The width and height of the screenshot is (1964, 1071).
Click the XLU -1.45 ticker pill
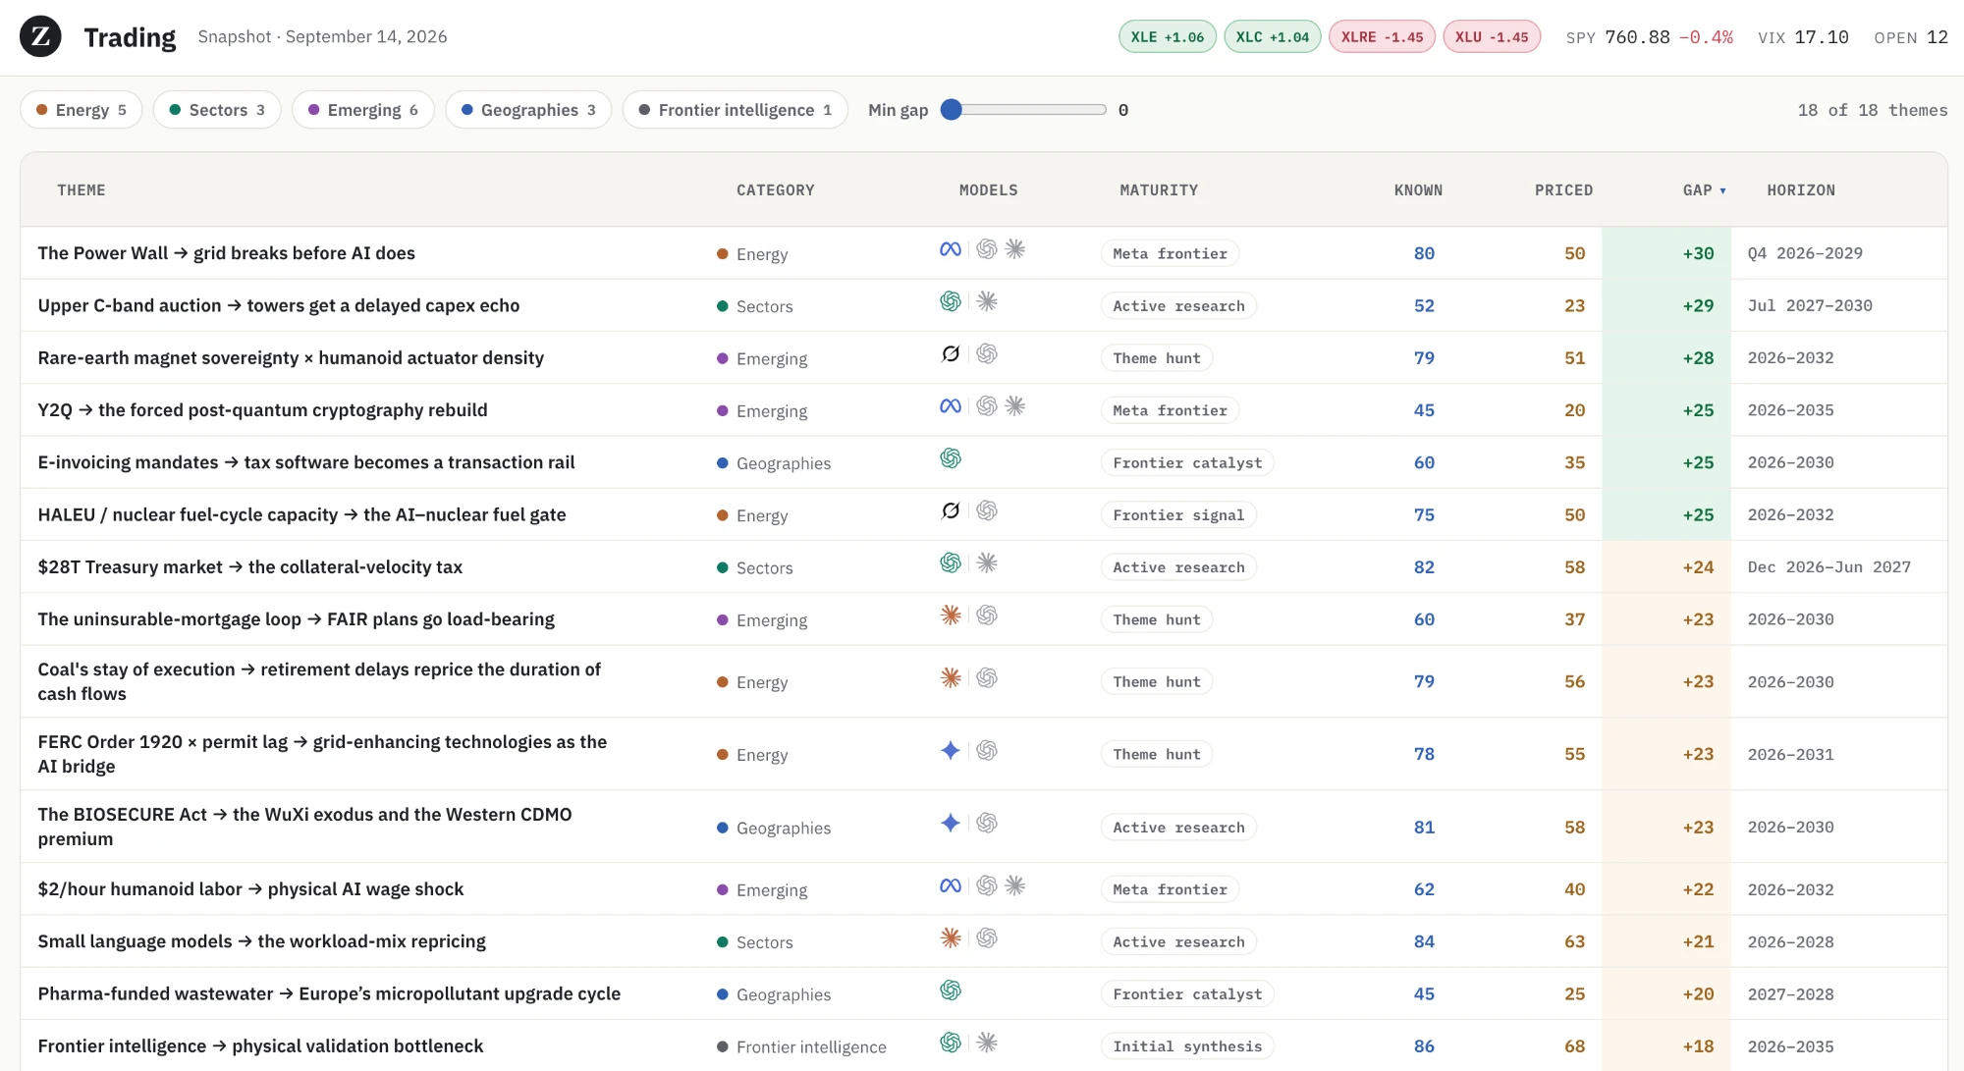click(1492, 37)
